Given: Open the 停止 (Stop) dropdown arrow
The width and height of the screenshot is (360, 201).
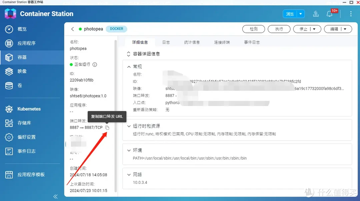Looking at the screenshot, I should pyautogui.click(x=314, y=29).
